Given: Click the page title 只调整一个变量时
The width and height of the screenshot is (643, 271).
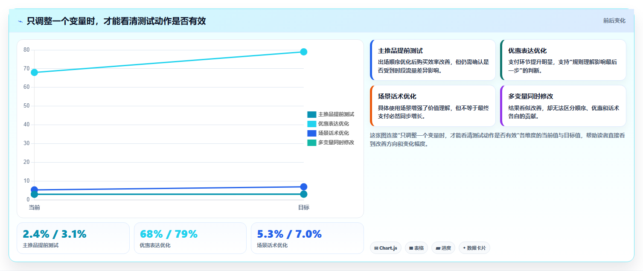Looking at the screenshot, I should [x=116, y=21].
